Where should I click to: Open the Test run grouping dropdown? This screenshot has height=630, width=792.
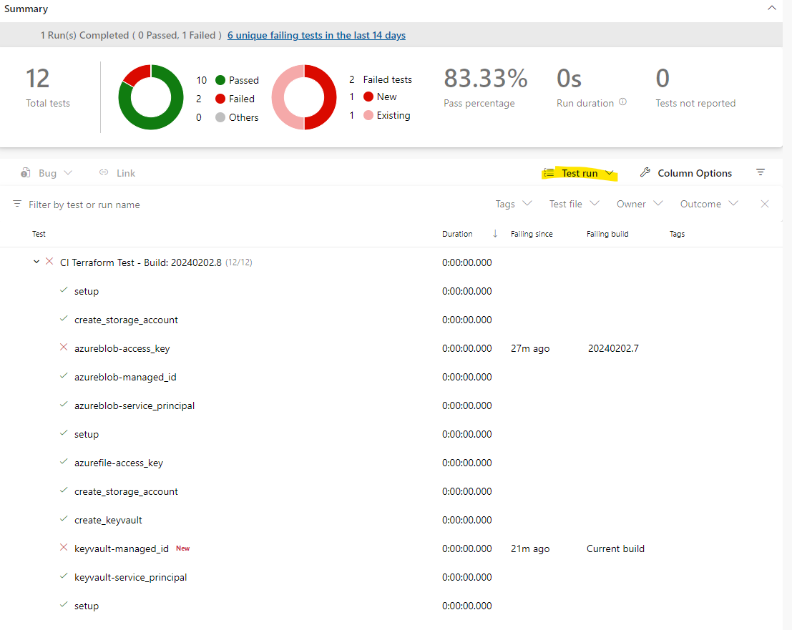point(580,173)
